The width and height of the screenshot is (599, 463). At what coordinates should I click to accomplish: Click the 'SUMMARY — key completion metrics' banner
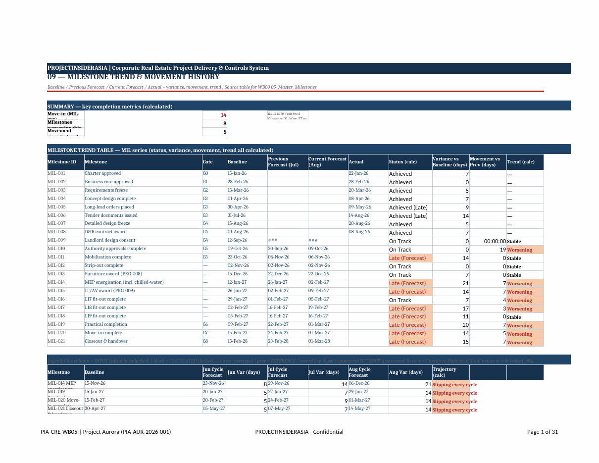coord(309,106)
